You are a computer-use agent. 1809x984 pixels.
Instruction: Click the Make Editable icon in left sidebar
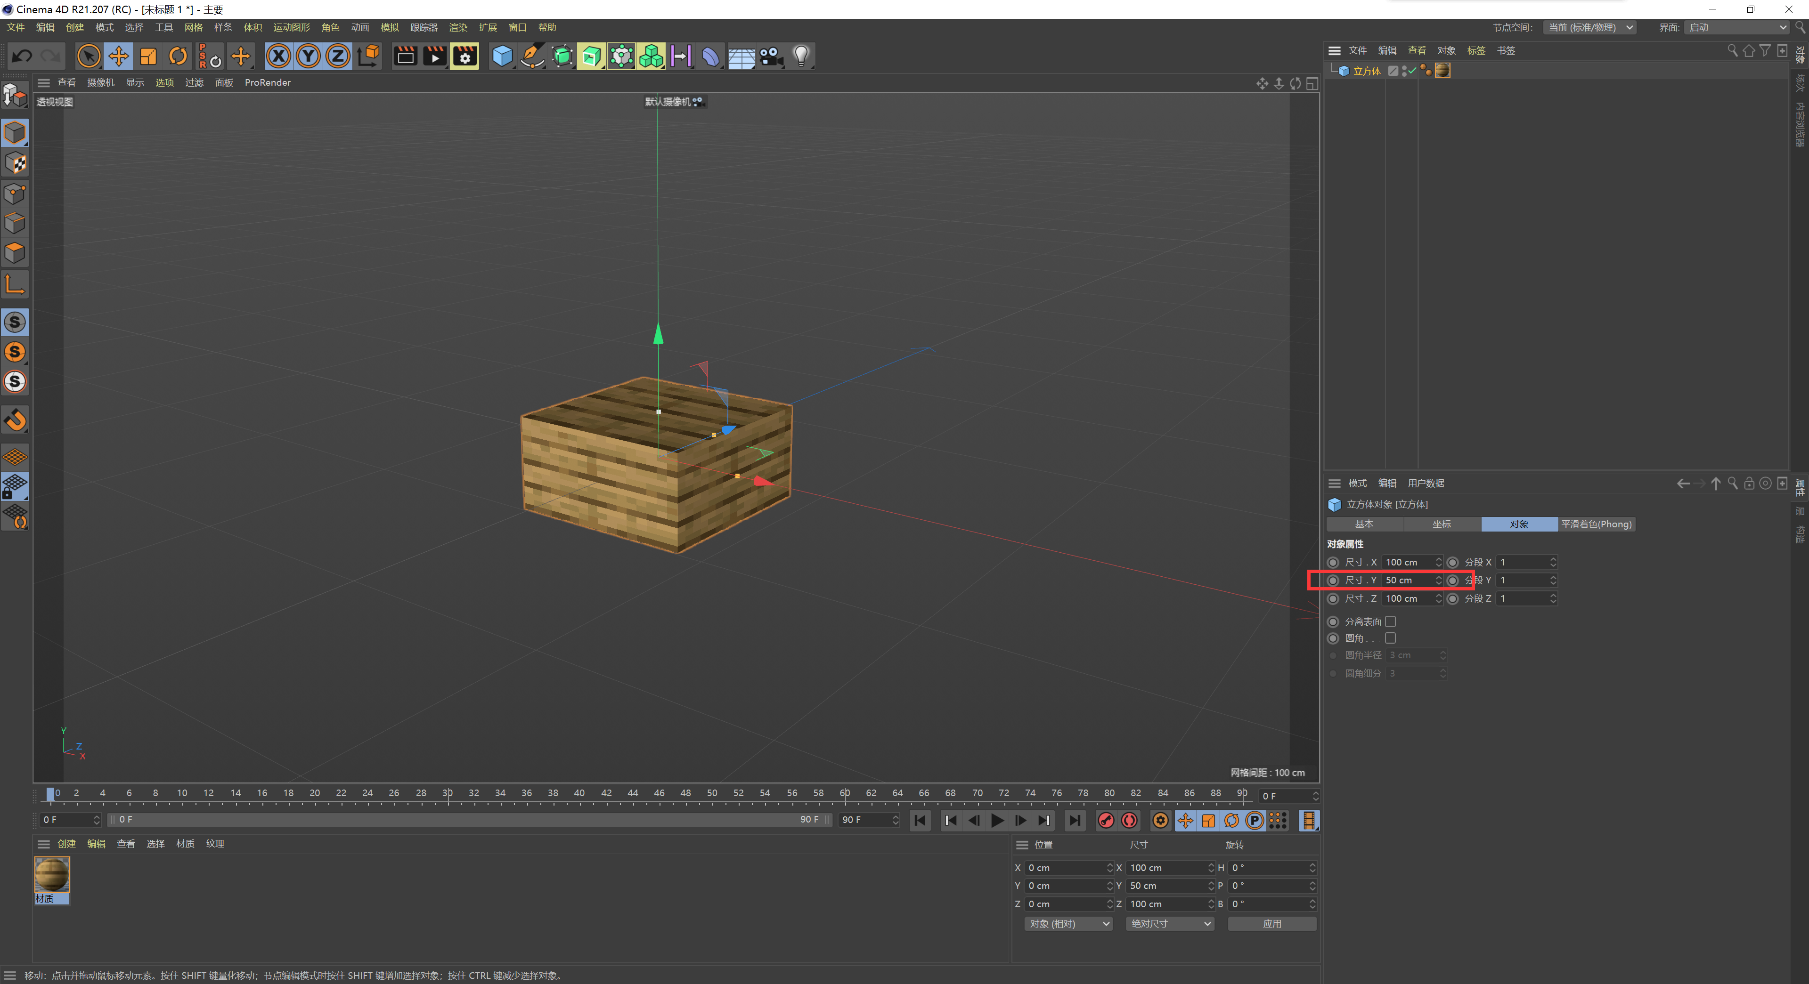pos(15,96)
